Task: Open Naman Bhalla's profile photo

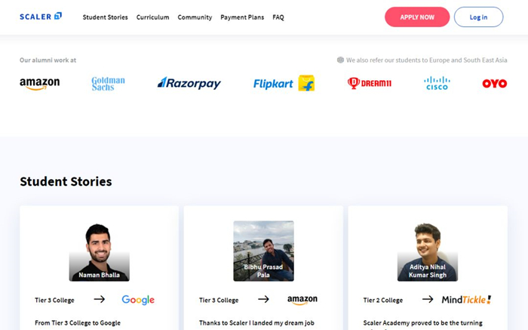Action: point(100,251)
